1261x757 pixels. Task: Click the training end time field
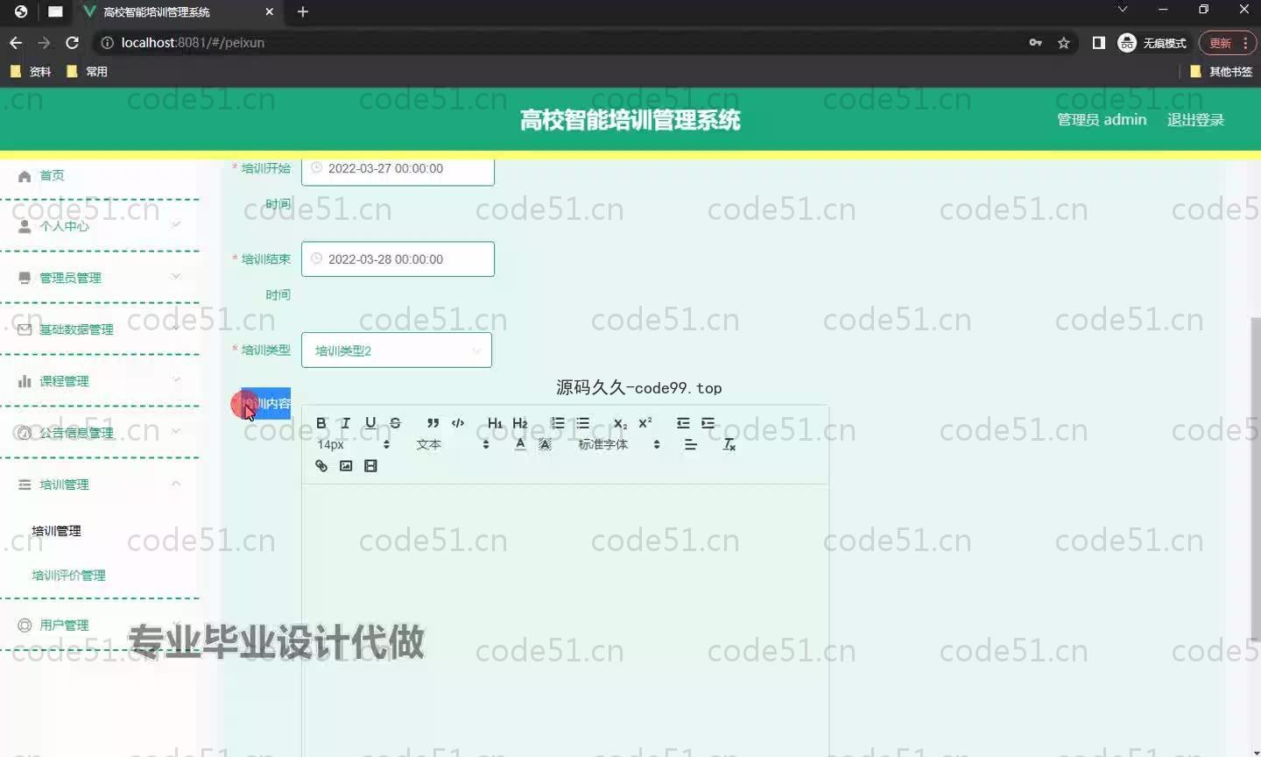coord(398,259)
